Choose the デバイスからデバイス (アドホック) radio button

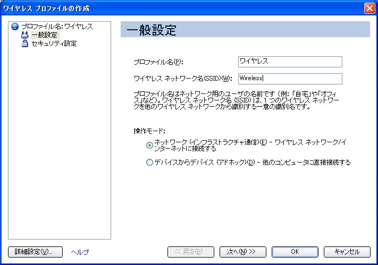149,163
